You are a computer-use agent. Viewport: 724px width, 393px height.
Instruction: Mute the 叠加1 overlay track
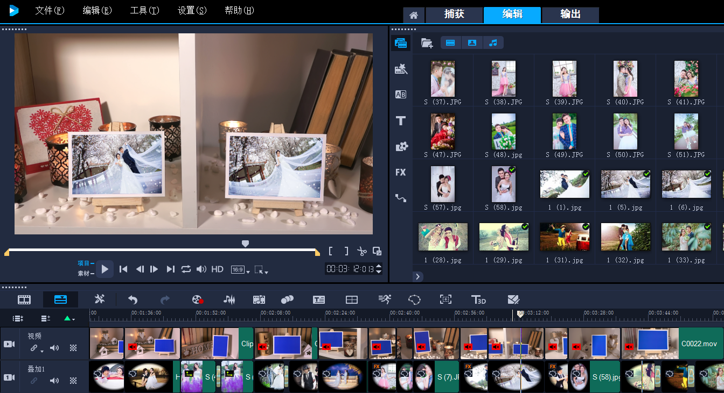tap(54, 381)
